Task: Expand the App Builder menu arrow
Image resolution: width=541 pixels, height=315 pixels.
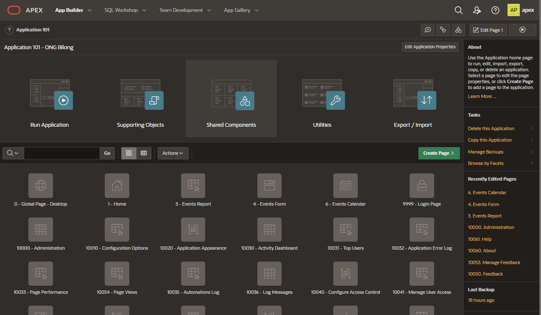Action: tap(89, 10)
